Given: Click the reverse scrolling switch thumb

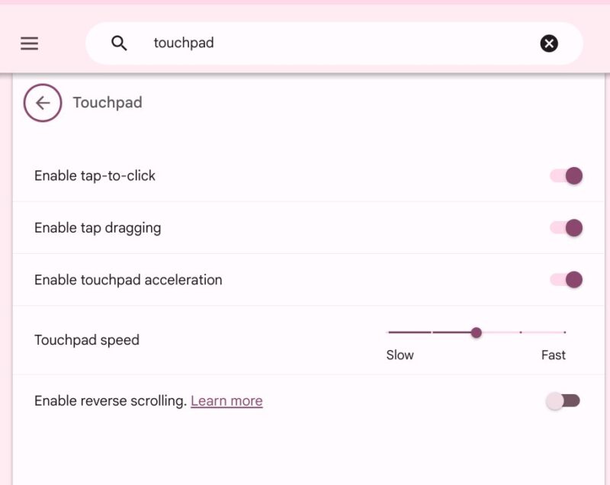Looking at the screenshot, I should click(554, 400).
